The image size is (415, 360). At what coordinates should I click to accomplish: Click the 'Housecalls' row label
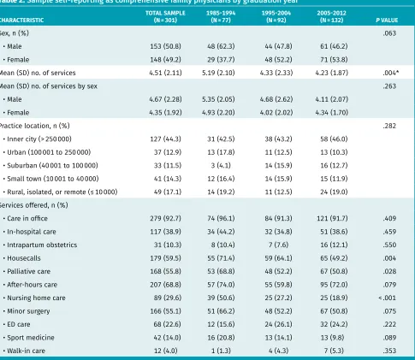24,258
